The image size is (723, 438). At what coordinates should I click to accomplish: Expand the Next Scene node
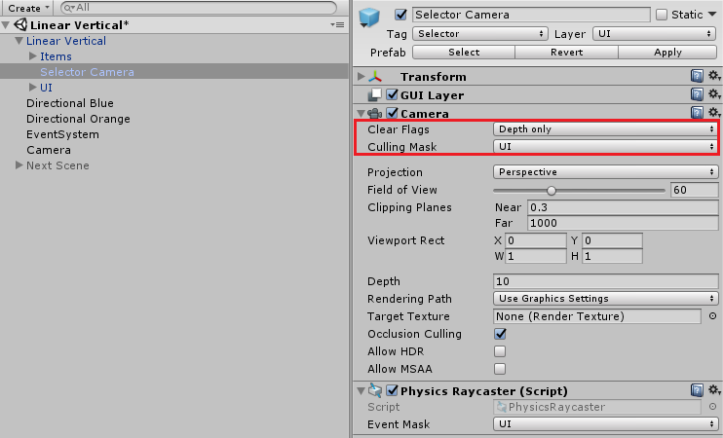[x=19, y=164]
